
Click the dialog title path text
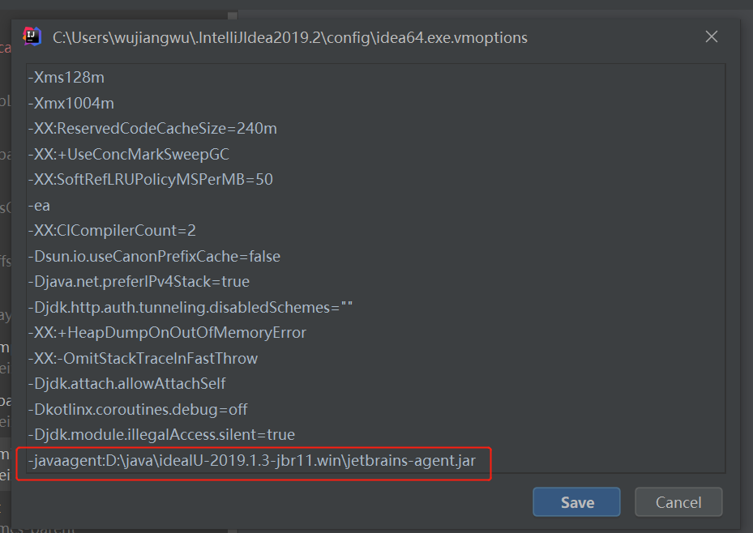[290, 37]
